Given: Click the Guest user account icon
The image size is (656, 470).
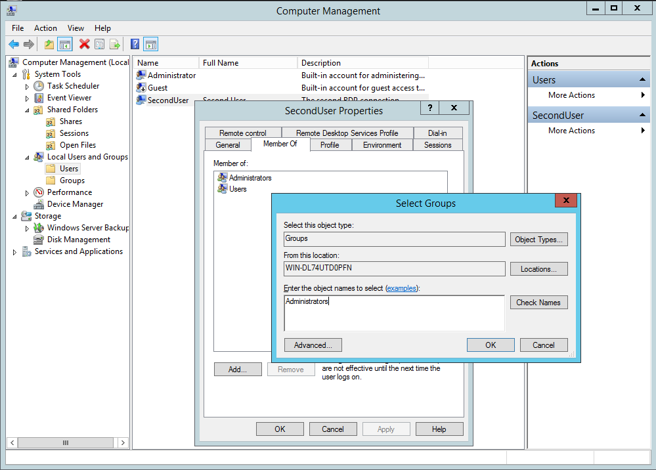Looking at the screenshot, I should pos(141,88).
